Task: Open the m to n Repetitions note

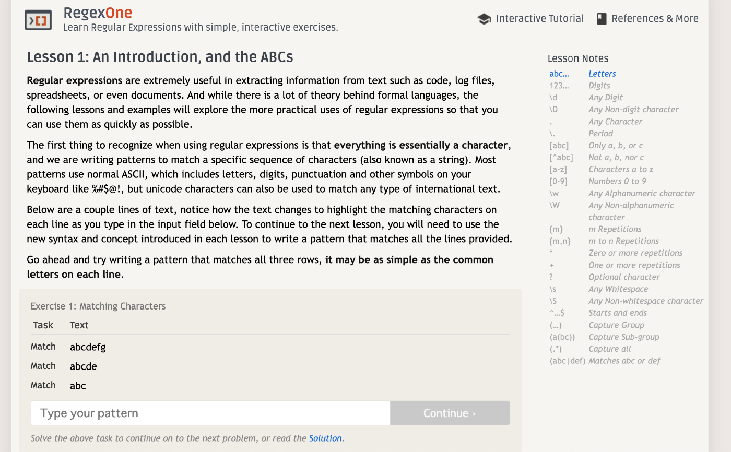Action: [623, 241]
